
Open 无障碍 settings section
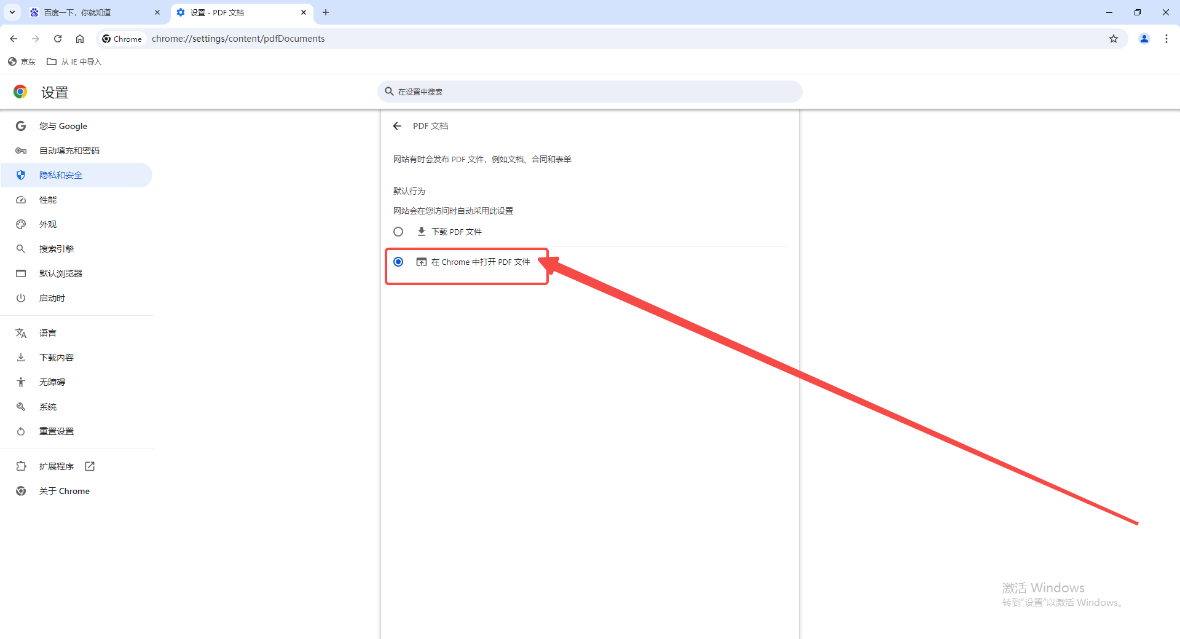(77, 382)
